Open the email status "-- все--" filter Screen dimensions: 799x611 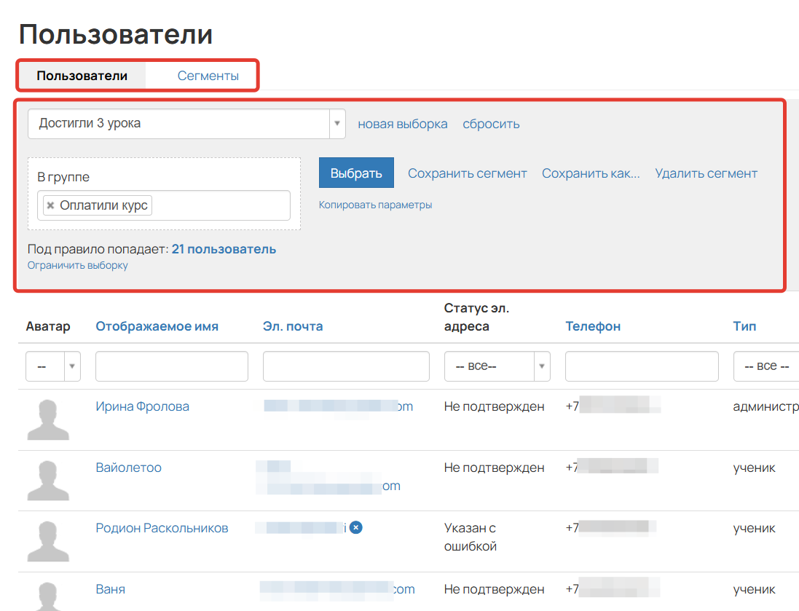click(x=497, y=366)
